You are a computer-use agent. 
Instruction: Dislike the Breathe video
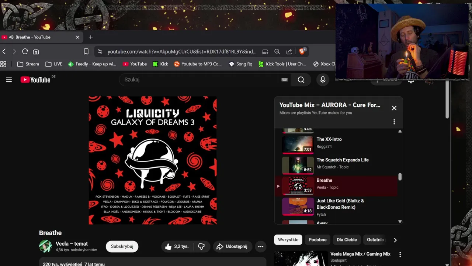tap(202, 246)
